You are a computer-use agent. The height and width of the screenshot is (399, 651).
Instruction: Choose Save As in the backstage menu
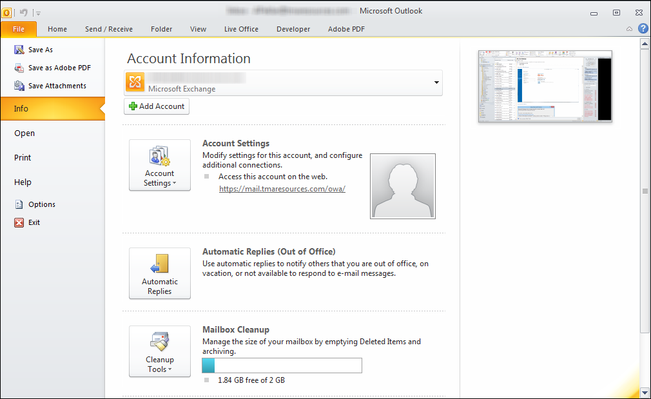click(x=40, y=50)
